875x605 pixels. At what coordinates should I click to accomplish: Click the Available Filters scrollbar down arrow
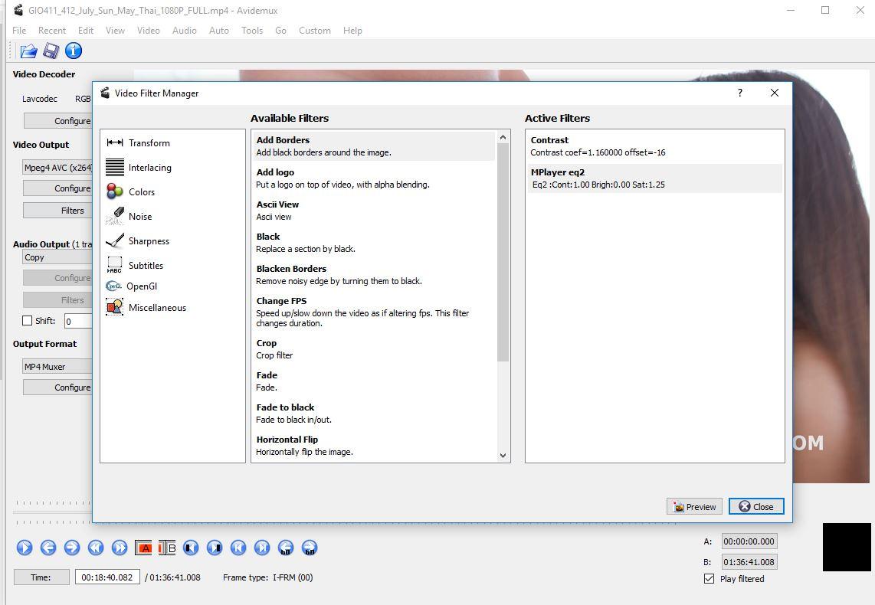pyautogui.click(x=503, y=455)
